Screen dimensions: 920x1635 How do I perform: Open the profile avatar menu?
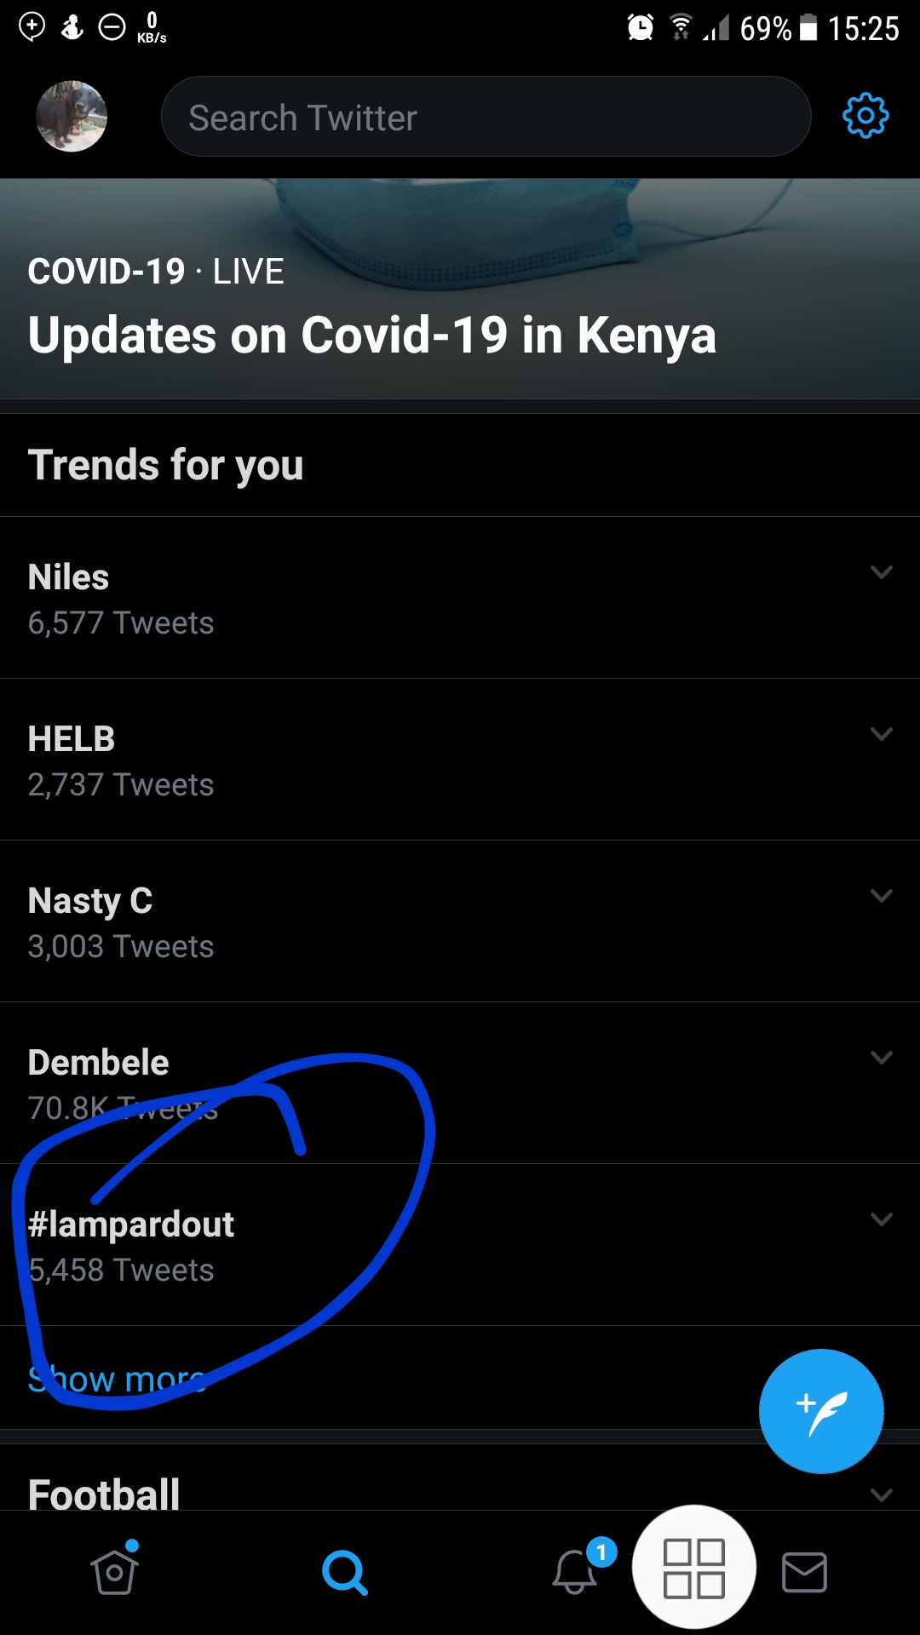tap(72, 117)
